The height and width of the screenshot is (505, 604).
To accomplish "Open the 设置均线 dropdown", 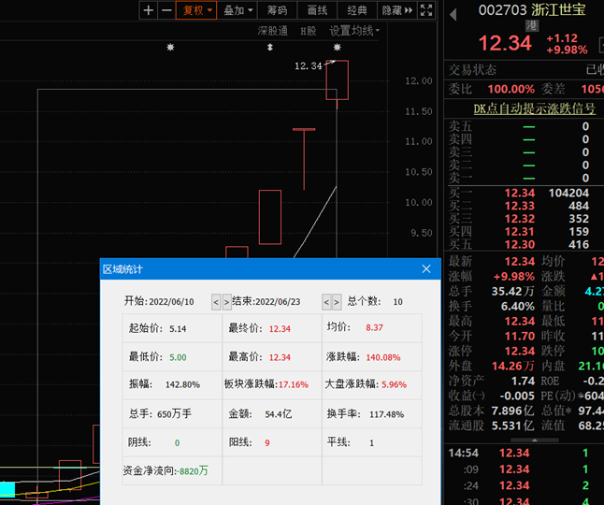I will (x=355, y=31).
